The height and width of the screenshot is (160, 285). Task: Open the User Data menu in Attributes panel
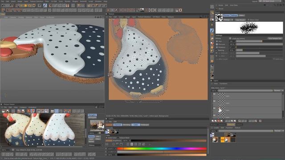pos(233,5)
